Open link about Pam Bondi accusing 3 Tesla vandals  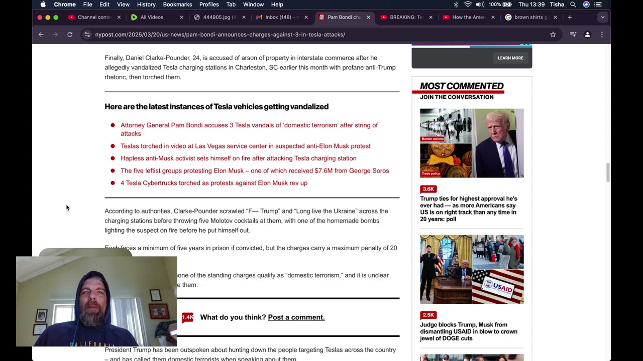[249, 129]
